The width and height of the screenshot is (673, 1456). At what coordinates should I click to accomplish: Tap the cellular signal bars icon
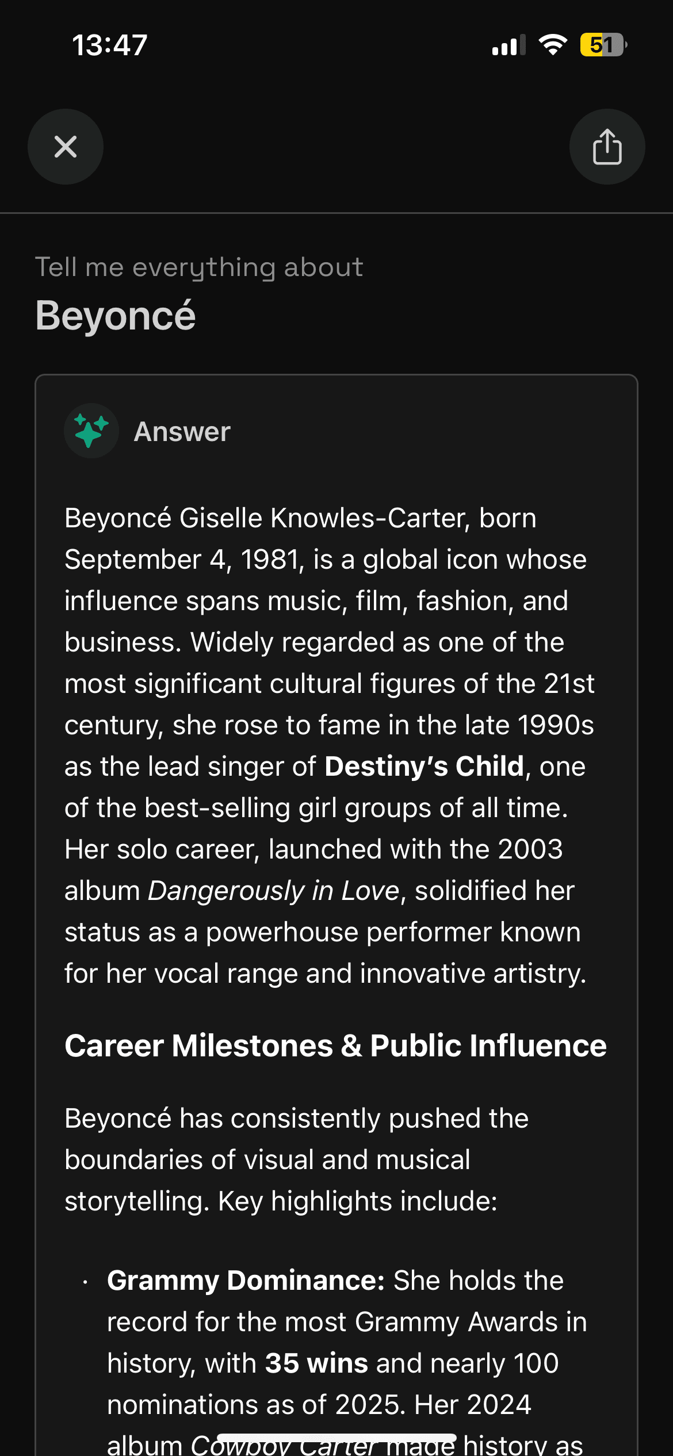point(508,45)
